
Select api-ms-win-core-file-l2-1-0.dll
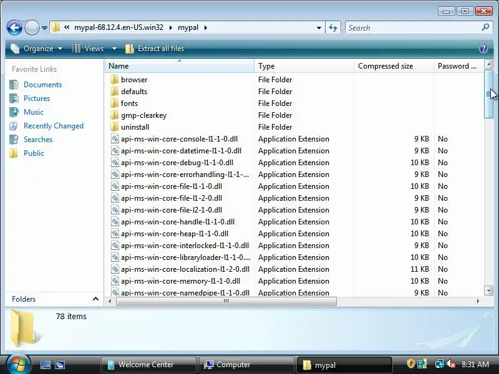tap(172, 210)
